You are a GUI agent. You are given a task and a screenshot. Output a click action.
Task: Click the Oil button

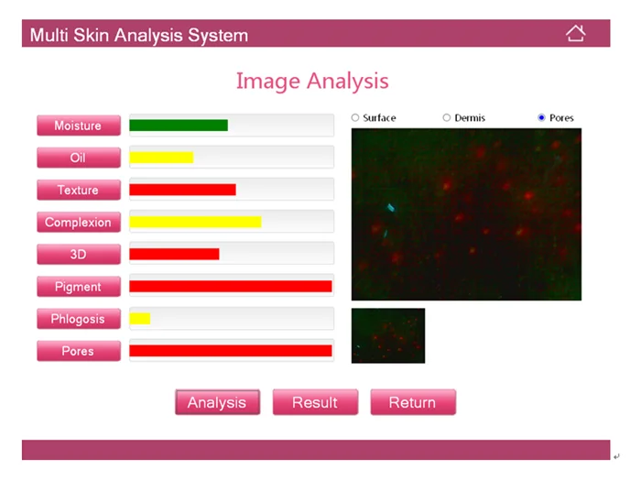(79, 158)
